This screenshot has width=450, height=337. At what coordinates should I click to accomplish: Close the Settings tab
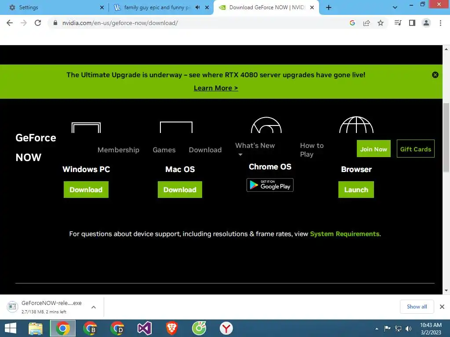(102, 7)
